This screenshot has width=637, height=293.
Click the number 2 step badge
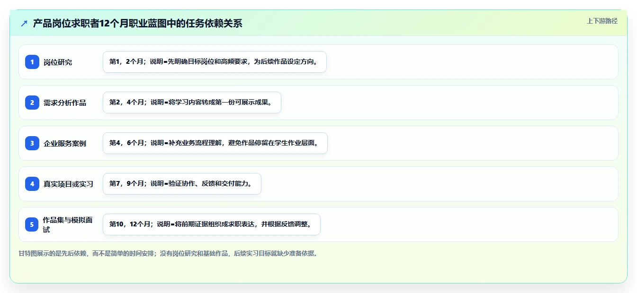click(32, 103)
